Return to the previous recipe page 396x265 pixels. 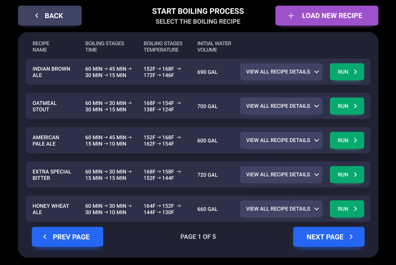pyautogui.click(x=68, y=237)
